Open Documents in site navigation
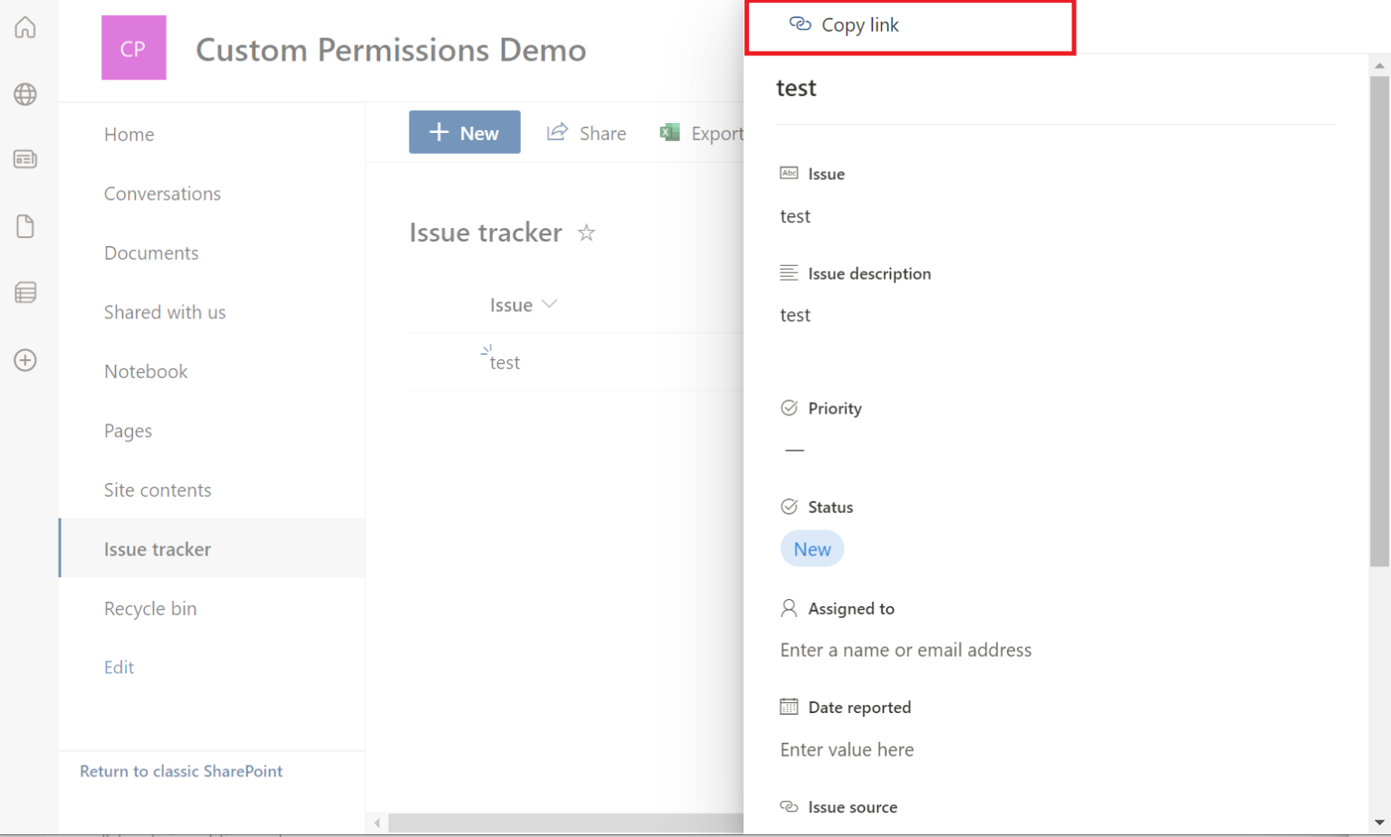 [151, 253]
